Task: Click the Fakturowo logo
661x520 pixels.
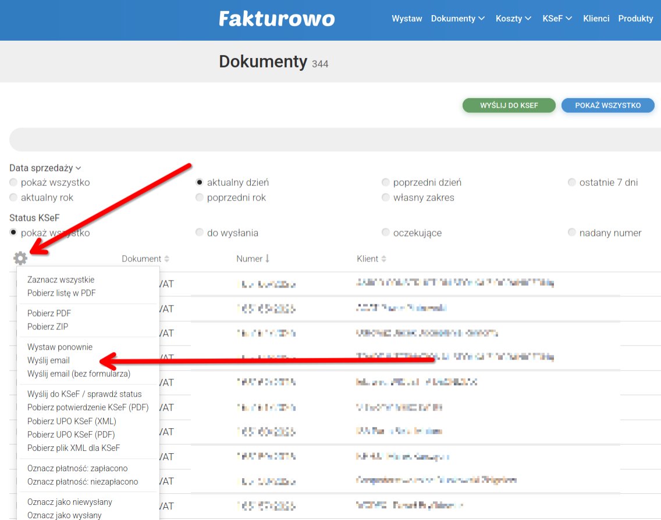Action: [x=276, y=19]
